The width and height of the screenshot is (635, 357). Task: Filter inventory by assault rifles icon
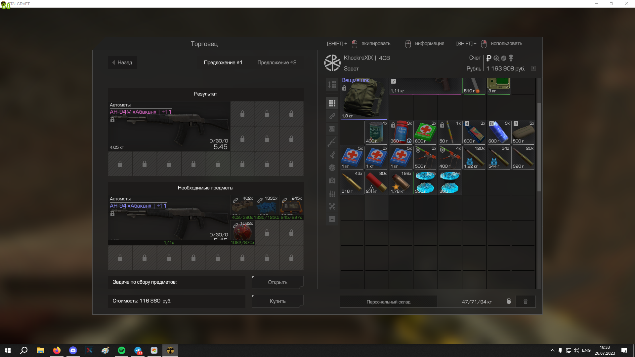pos(332,142)
